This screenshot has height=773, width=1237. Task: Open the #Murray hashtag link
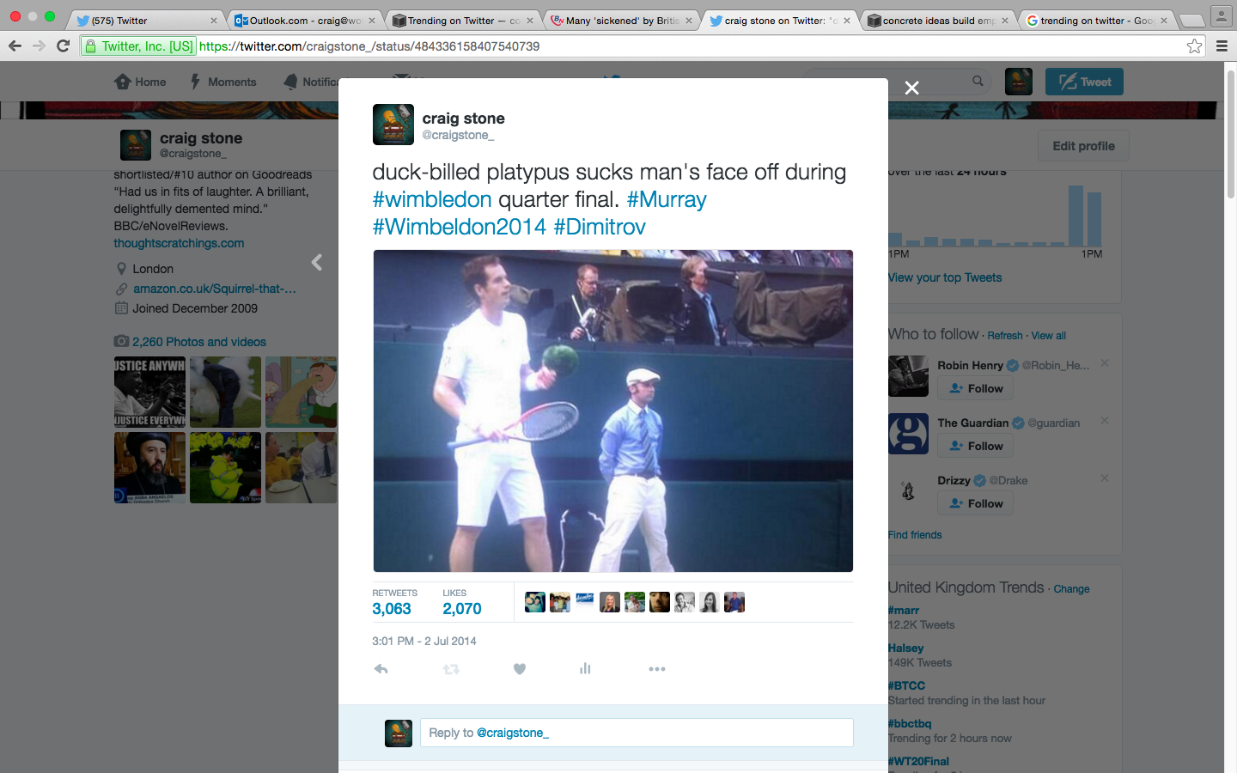pyautogui.click(x=667, y=199)
